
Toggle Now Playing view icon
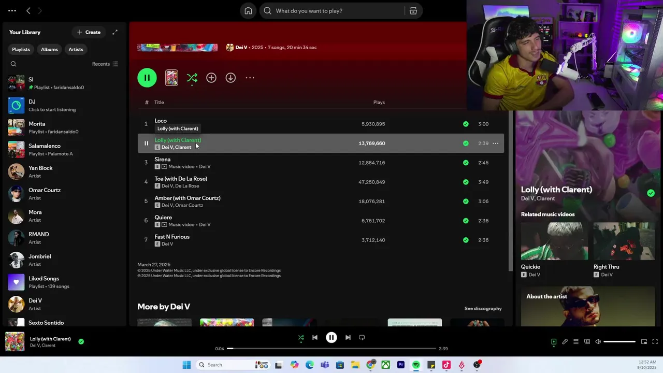point(554,341)
